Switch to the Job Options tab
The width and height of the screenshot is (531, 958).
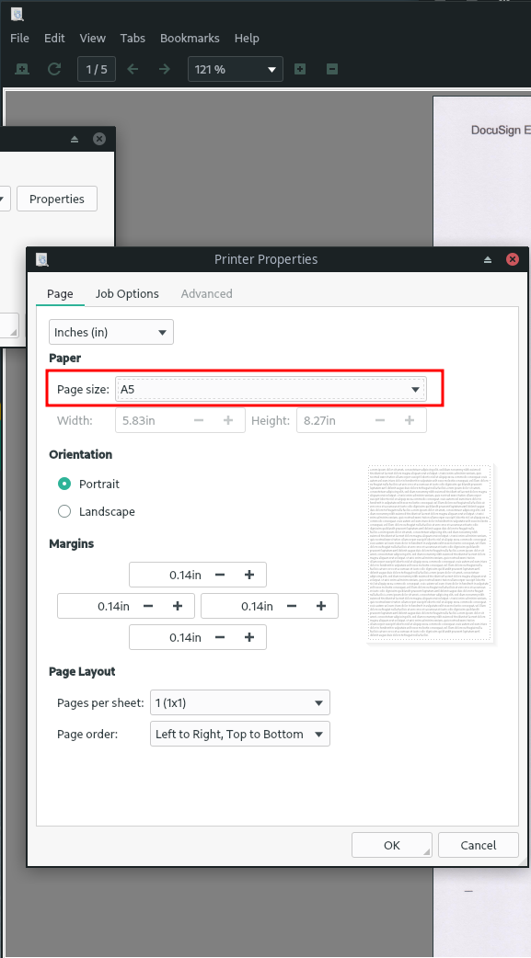click(x=127, y=294)
